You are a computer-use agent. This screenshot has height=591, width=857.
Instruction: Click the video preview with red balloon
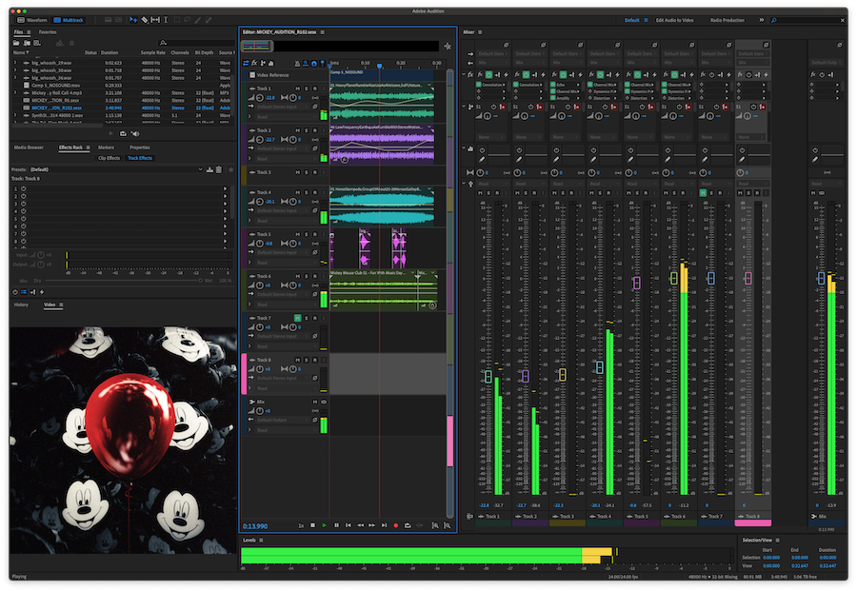124,441
